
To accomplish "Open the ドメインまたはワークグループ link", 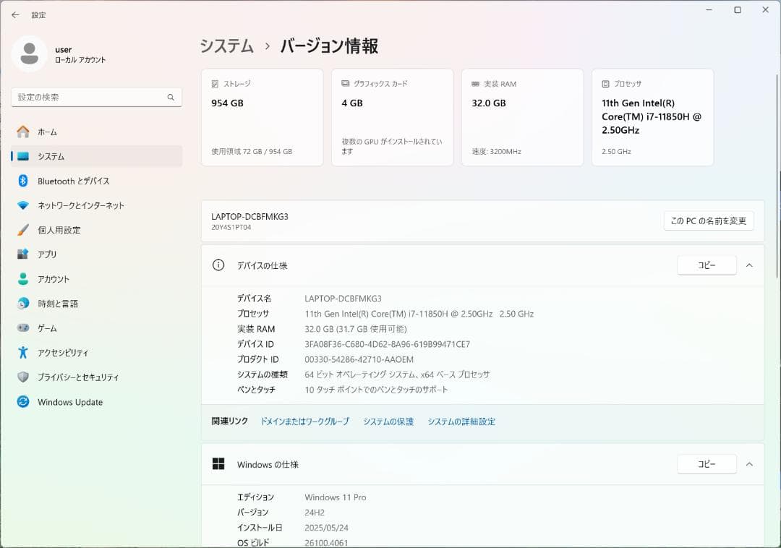I will (304, 421).
